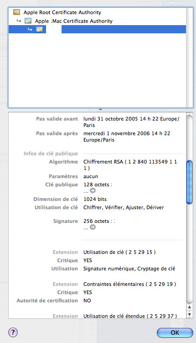
Task: Click the scrollbar up arrow
Action: pyautogui.click(x=190, y=307)
